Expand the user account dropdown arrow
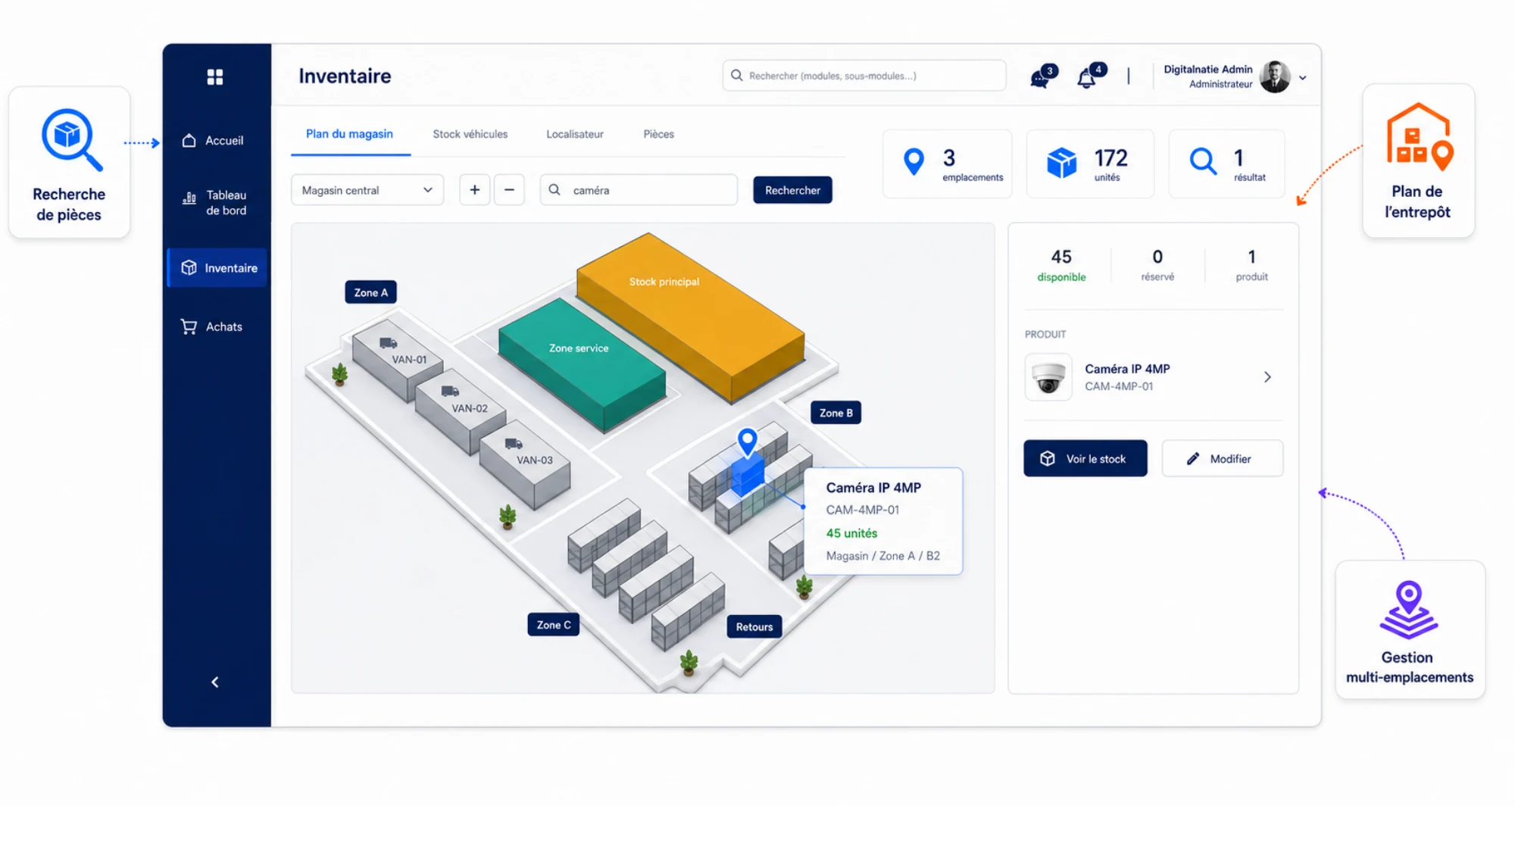Screen dimensions: 1515x852 [x=1303, y=77]
